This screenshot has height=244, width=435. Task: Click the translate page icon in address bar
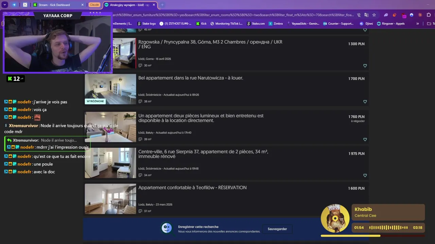(x=366, y=15)
